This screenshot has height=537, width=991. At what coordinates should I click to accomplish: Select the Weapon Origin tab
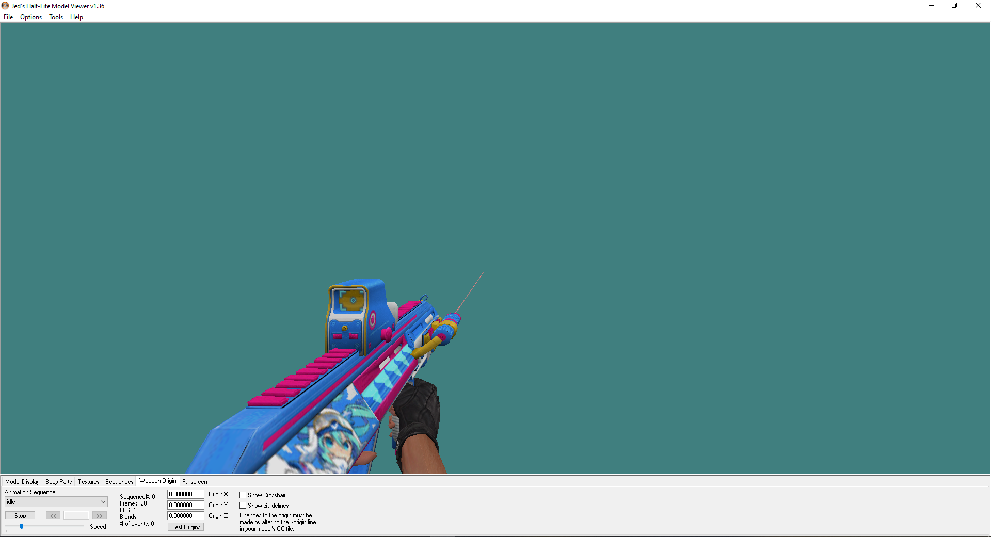pos(157,481)
